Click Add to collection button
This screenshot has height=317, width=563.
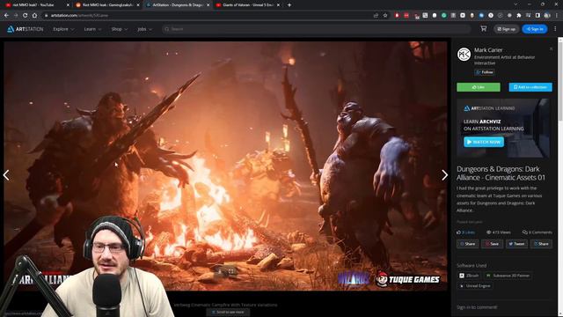530,87
